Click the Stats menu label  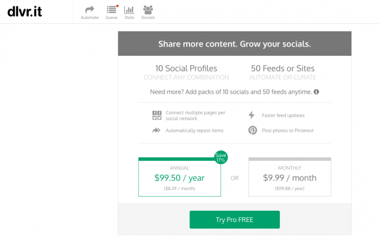coord(129,18)
